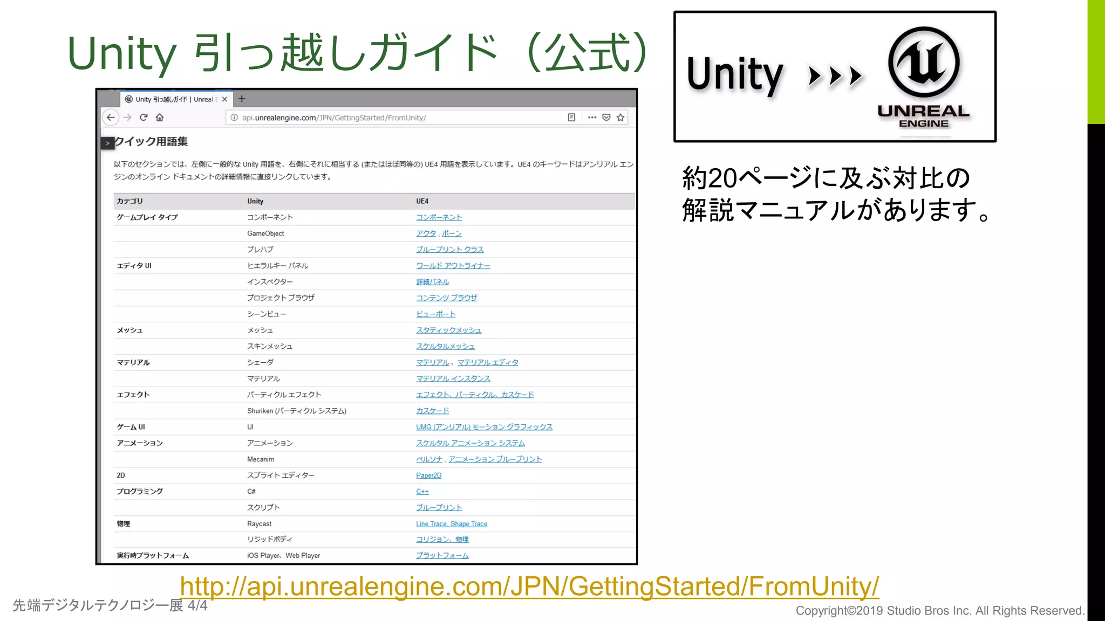
Task: Select the Mecanim table cell
Action: pos(261,459)
